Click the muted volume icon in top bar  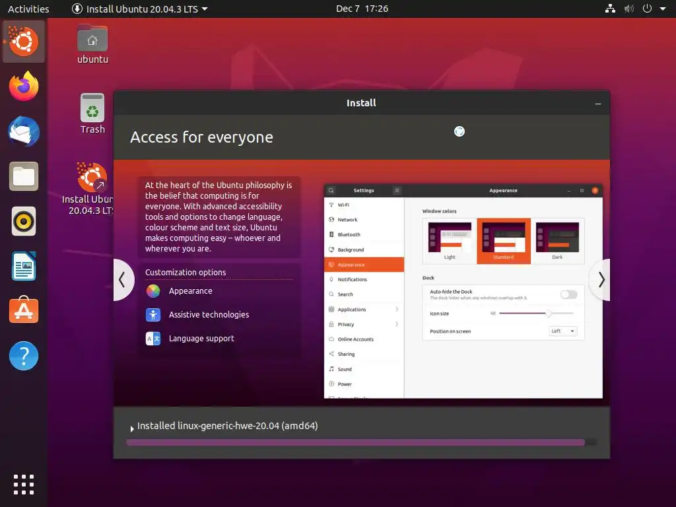click(x=629, y=9)
